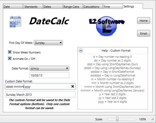Click the 'd = Day number no-leading 0' line

[x=112, y=57]
